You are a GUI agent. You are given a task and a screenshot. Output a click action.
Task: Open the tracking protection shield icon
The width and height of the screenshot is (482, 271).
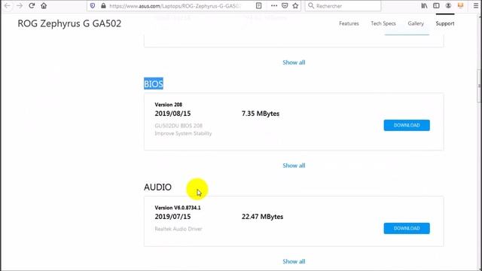(93, 6)
